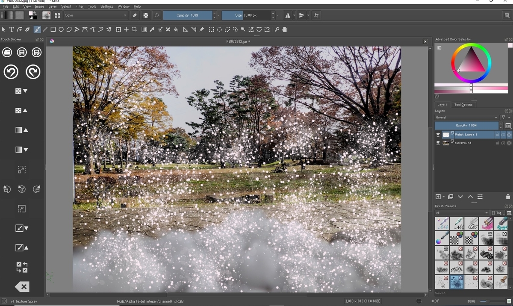Select the Freehand Brush tool
Screen dimensions: 513x306
click(x=37, y=29)
